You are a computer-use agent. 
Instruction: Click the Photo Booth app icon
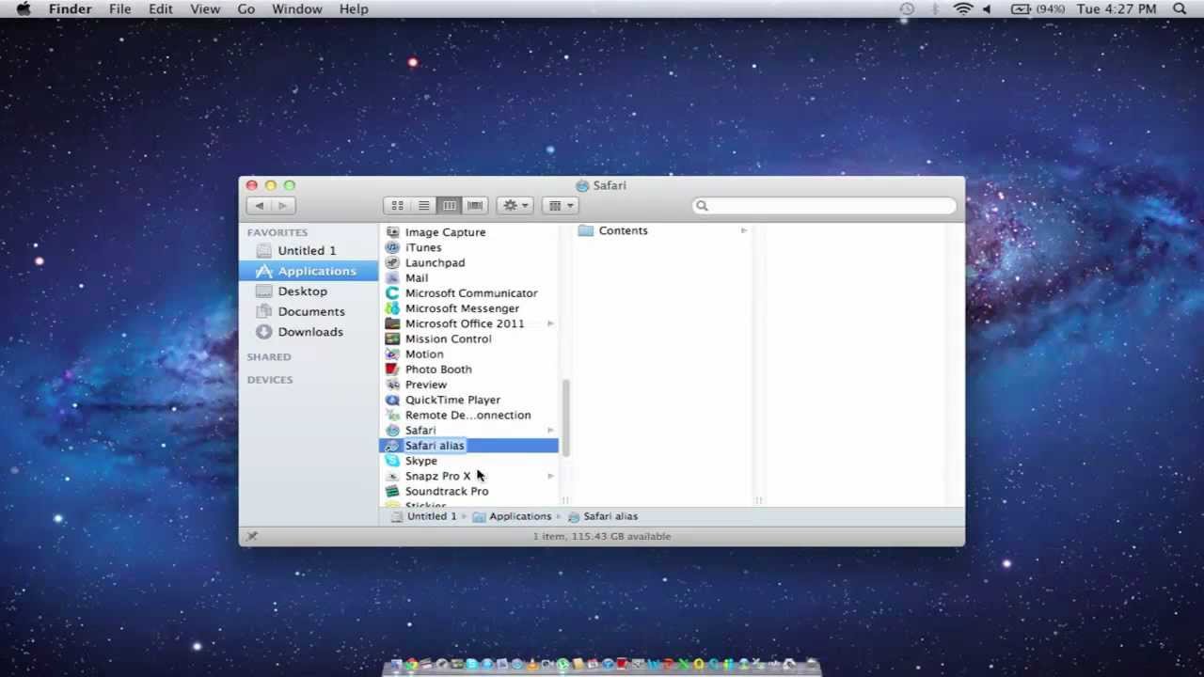(x=392, y=370)
